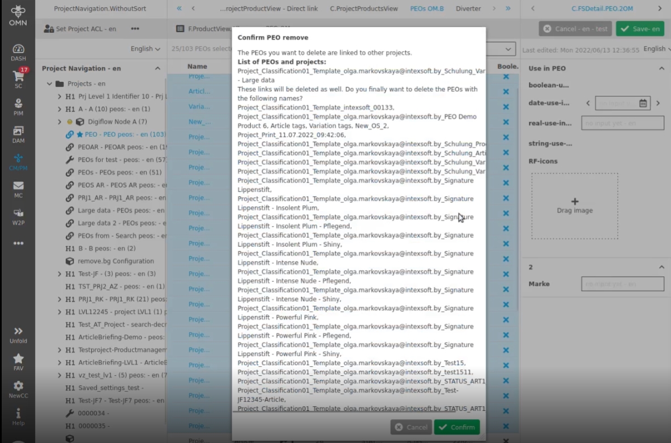Click the real-use-in input field
Image resolution: width=671 pixels, height=443 pixels.
point(622,123)
